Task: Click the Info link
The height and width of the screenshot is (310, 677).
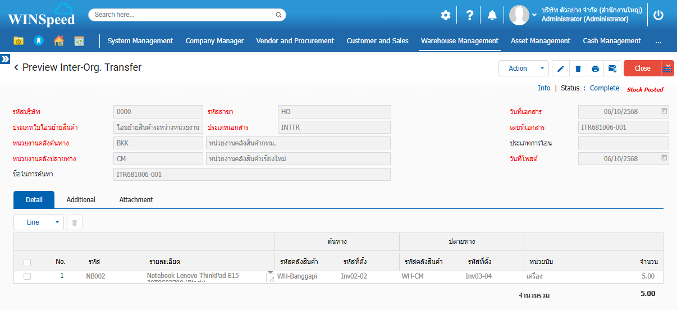Action: 543,88
